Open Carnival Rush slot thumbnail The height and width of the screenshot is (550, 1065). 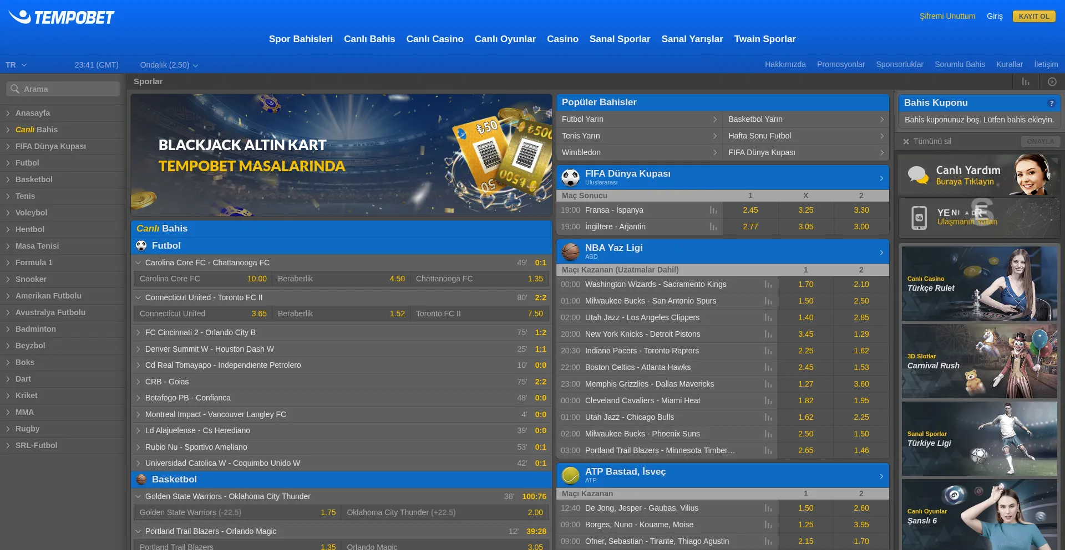point(980,361)
